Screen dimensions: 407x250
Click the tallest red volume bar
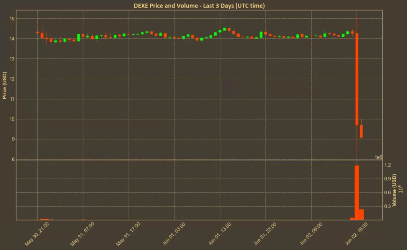click(357, 193)
